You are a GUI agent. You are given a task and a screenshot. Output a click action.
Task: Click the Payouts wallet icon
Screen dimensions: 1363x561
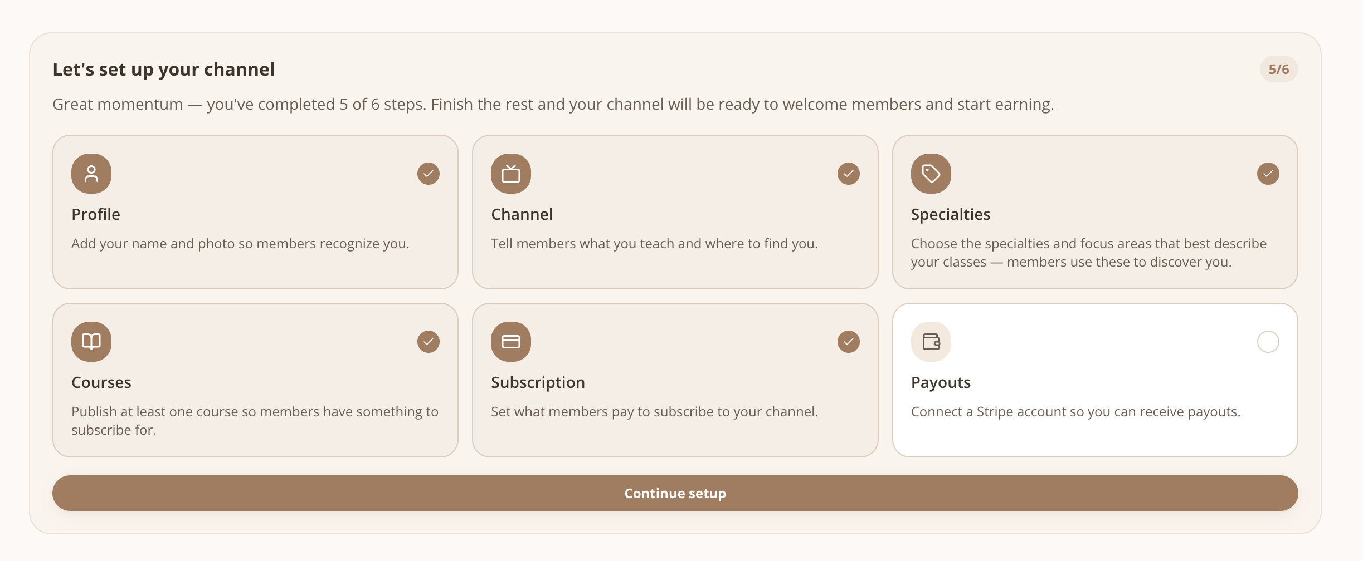pyautogui.click(x=931, y=342)
